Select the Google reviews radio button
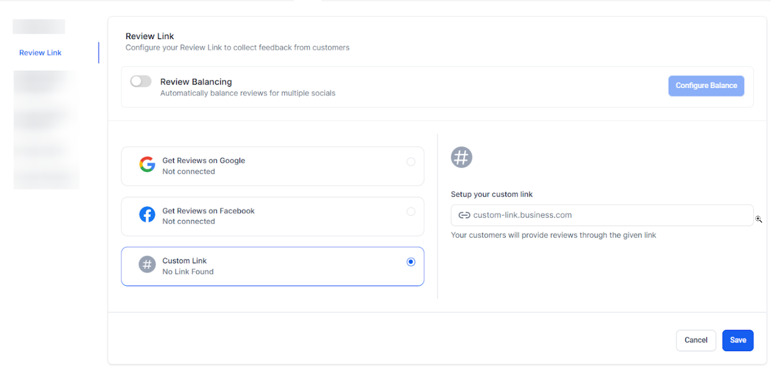Viewport: 771px width, 370px height. [x=411, y=162]
